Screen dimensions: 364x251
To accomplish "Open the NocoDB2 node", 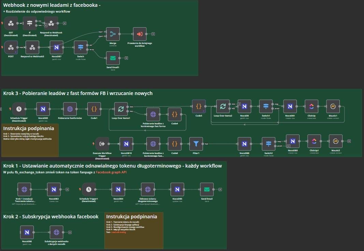I will click(x=54, y=189).
